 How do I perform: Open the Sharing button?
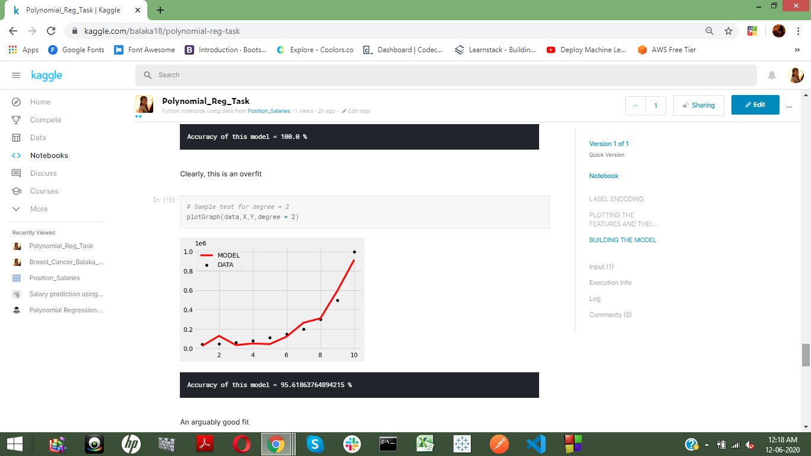coord(698,105)
